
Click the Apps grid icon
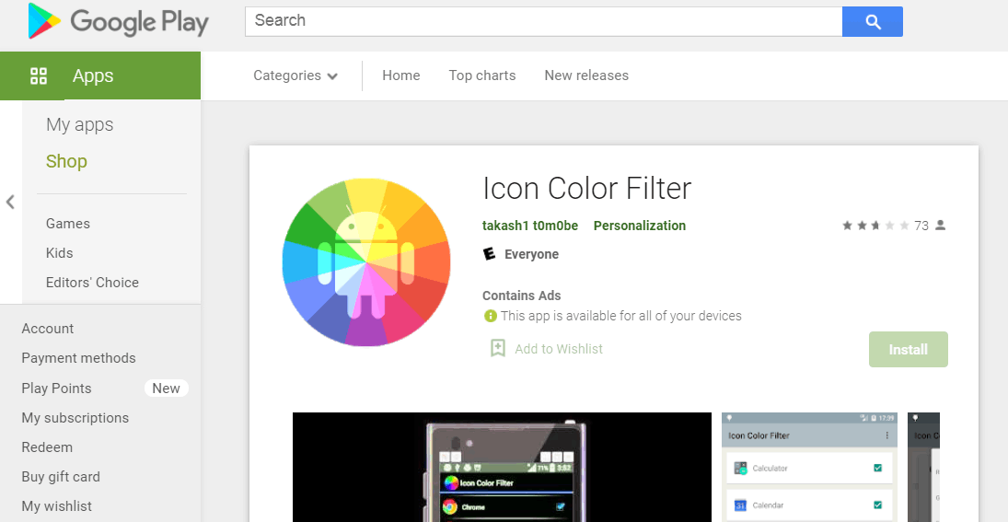click(x=39, y=75)
